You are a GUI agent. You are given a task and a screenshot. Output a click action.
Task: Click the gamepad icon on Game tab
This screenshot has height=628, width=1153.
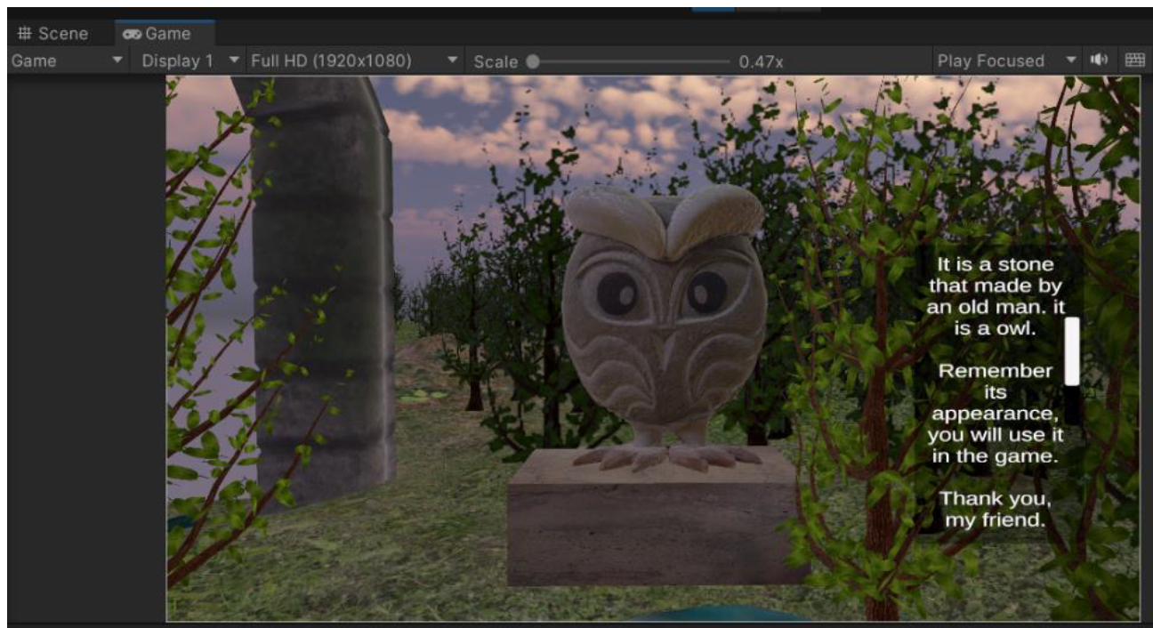click(x=133, y=34)
